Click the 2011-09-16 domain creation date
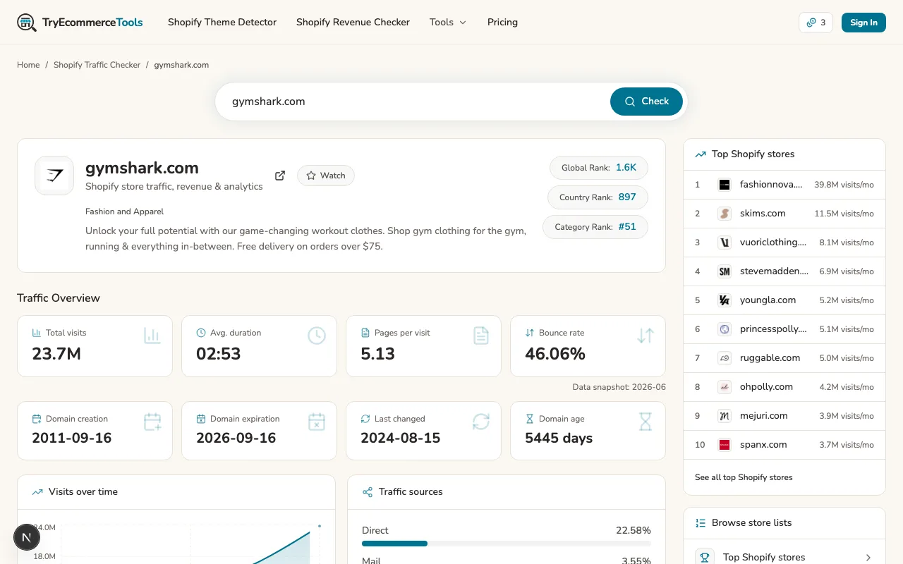 [72, 438]
